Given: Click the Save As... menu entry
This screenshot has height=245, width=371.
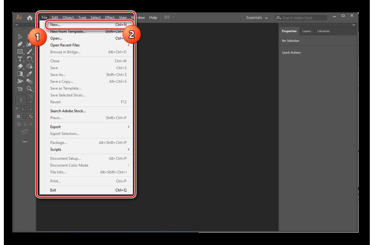Looking at the screenshot, I should (86, 74).
